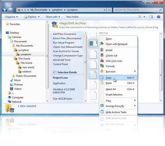Image resolution: width=165 pixels, height=146 pixels.
Task: Select The Oracle archive folder under My Documents
Action: [x=24, y=59]
